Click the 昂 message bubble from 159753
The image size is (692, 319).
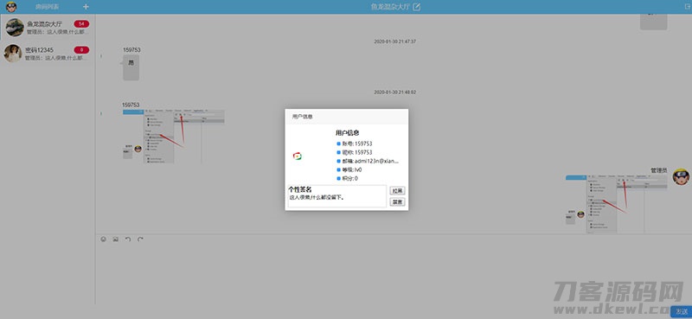click(131, 67)
